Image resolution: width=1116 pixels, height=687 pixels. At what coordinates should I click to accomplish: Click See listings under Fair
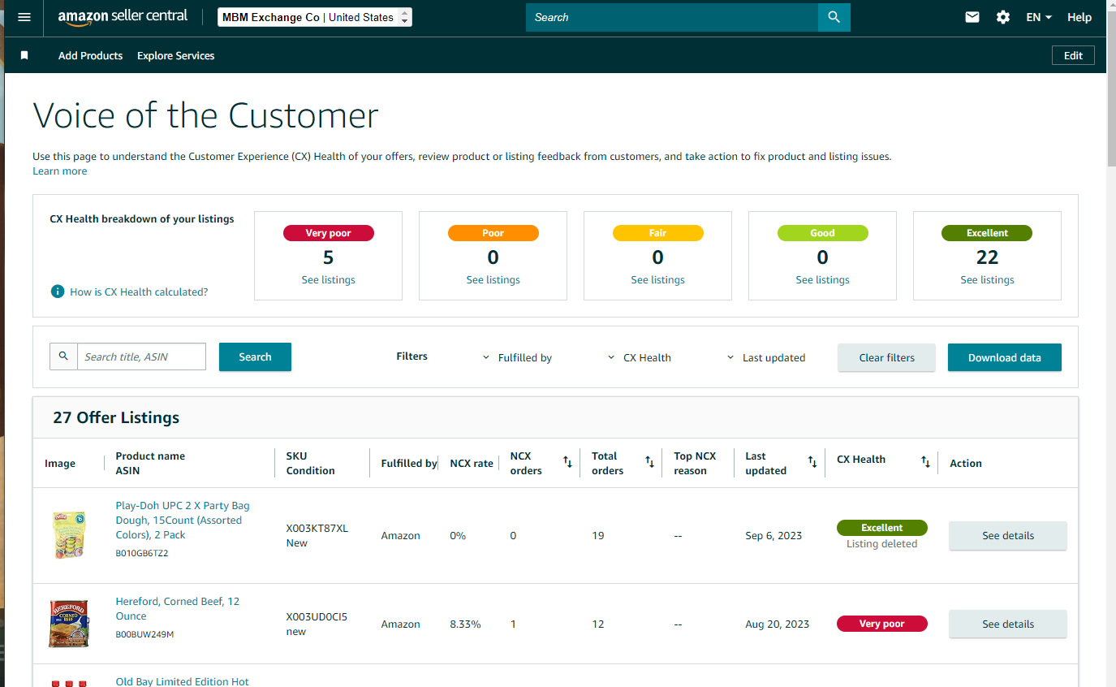pyautogui.click(x=657, y=280)
